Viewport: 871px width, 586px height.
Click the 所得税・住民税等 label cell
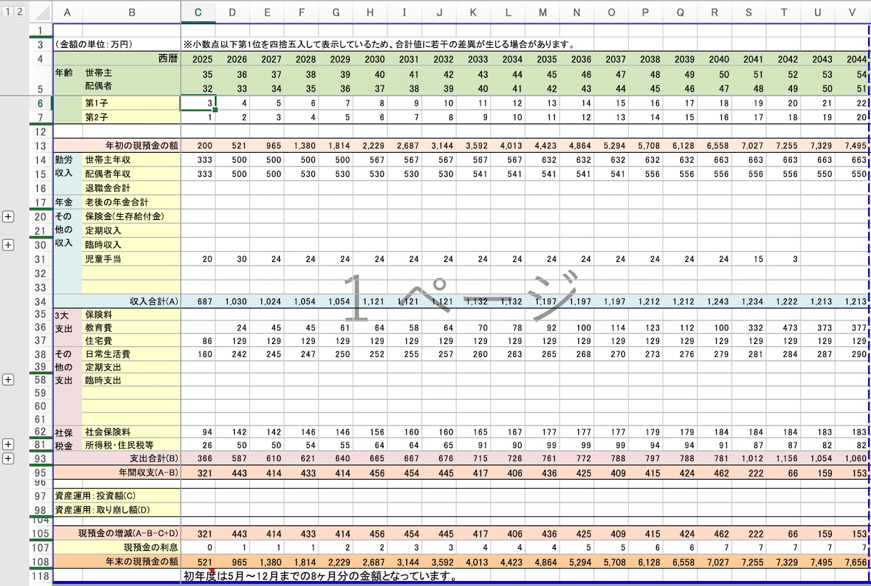[x=131, y=445]
